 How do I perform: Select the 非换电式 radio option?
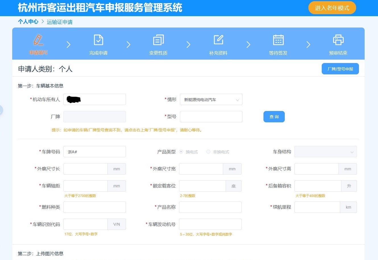(208, 152)
